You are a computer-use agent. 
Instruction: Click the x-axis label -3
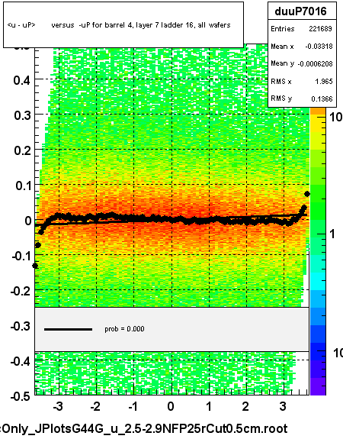pos(58,406)
